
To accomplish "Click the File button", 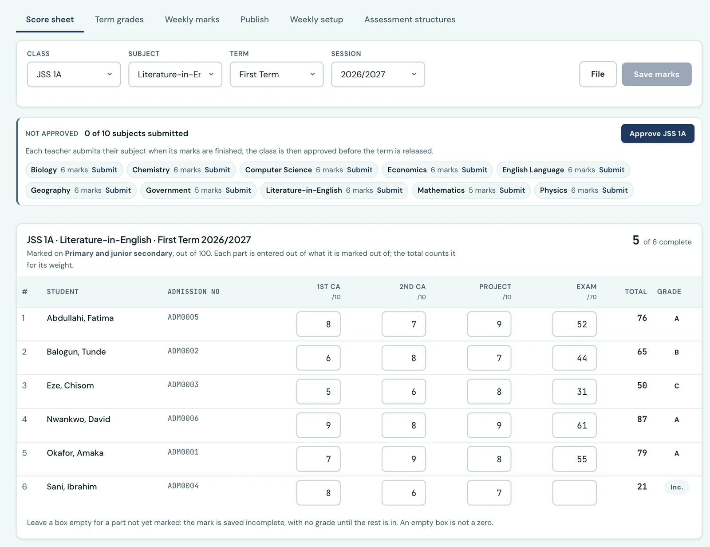I will (x=598, y=74).
